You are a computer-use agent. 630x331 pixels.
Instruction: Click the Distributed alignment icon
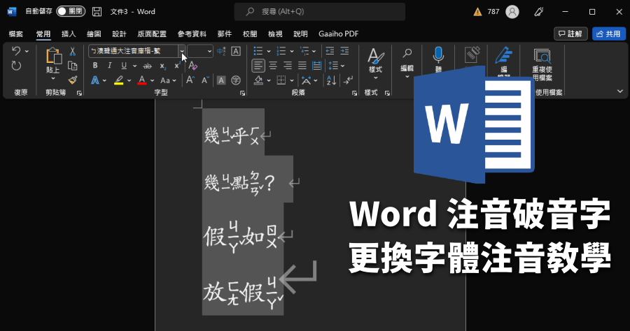317,66
